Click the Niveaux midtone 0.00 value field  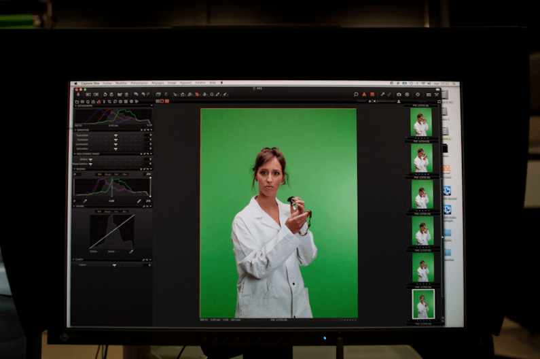point(111,201)
